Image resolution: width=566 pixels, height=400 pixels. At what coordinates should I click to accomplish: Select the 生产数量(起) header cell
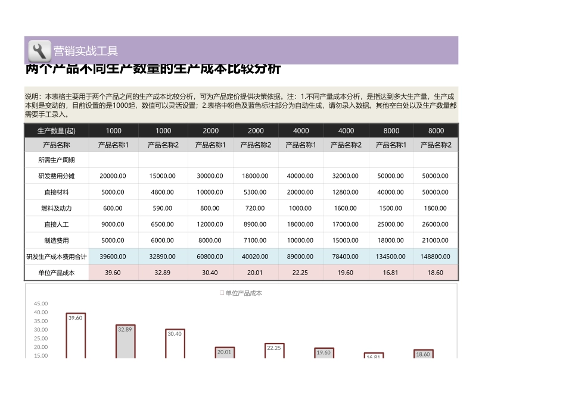pyautogui.click(x=55, y=130)
